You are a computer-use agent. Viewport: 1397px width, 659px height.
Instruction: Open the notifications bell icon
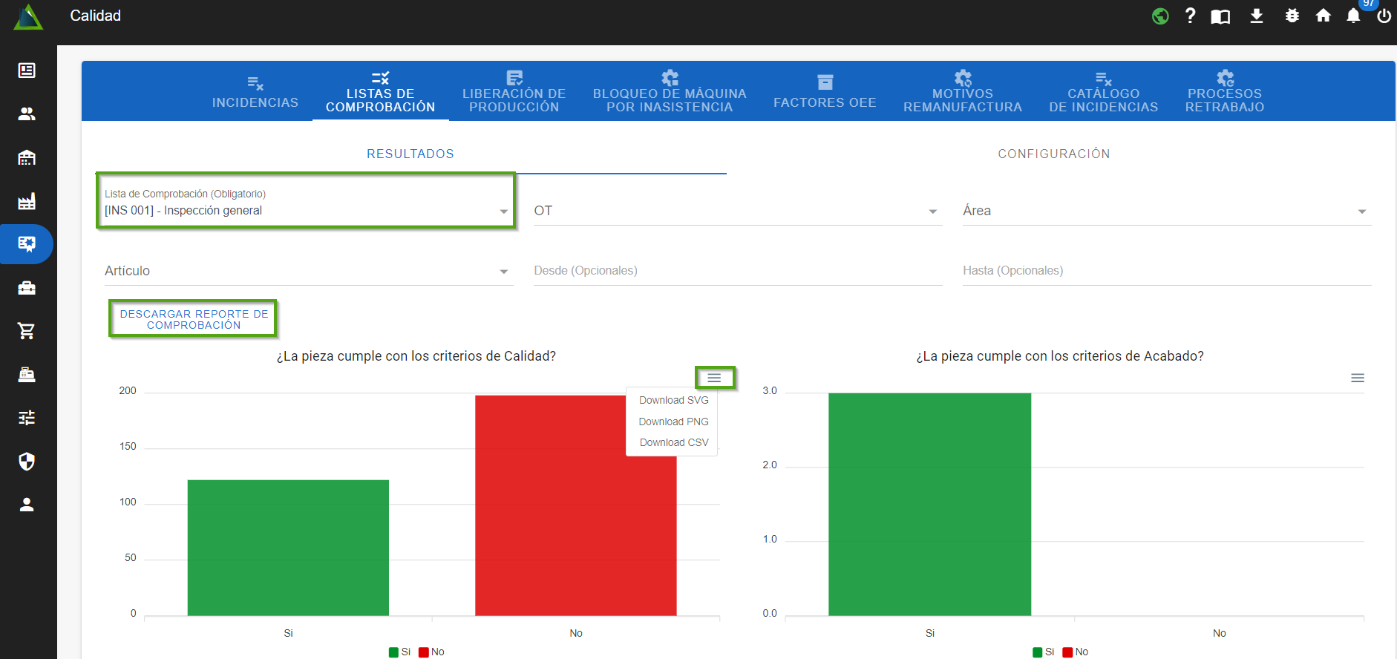point(1353,16)
